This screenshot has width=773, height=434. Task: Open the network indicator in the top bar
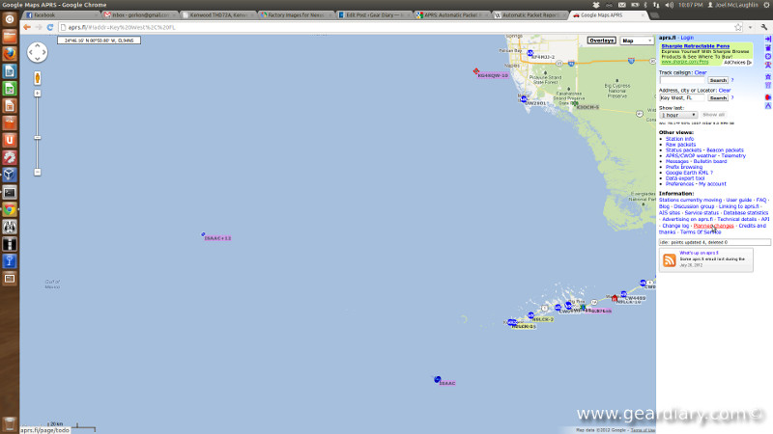click(x=656, y=5)
